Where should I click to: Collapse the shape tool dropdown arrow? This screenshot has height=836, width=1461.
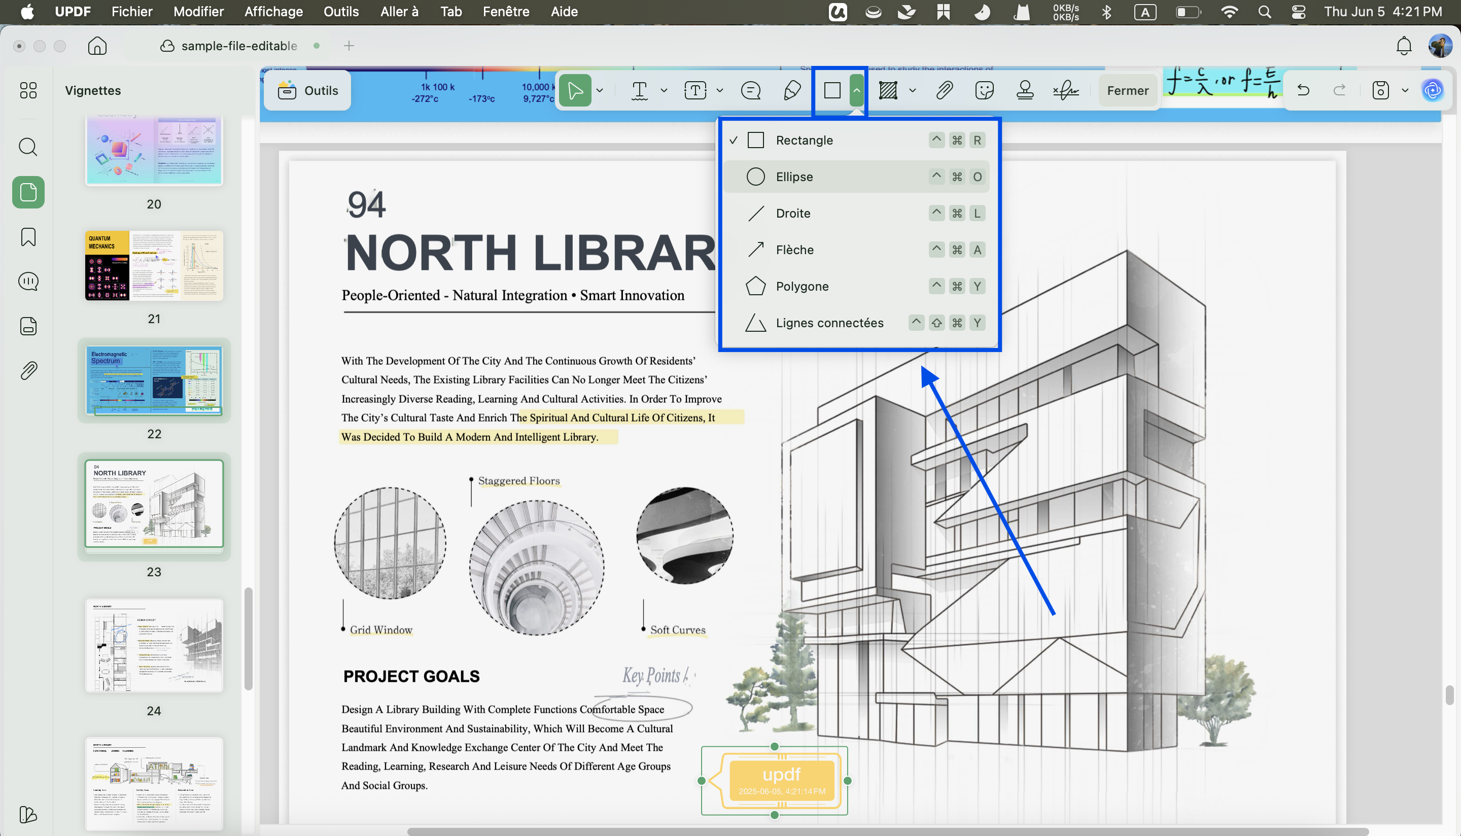point(856,90)
